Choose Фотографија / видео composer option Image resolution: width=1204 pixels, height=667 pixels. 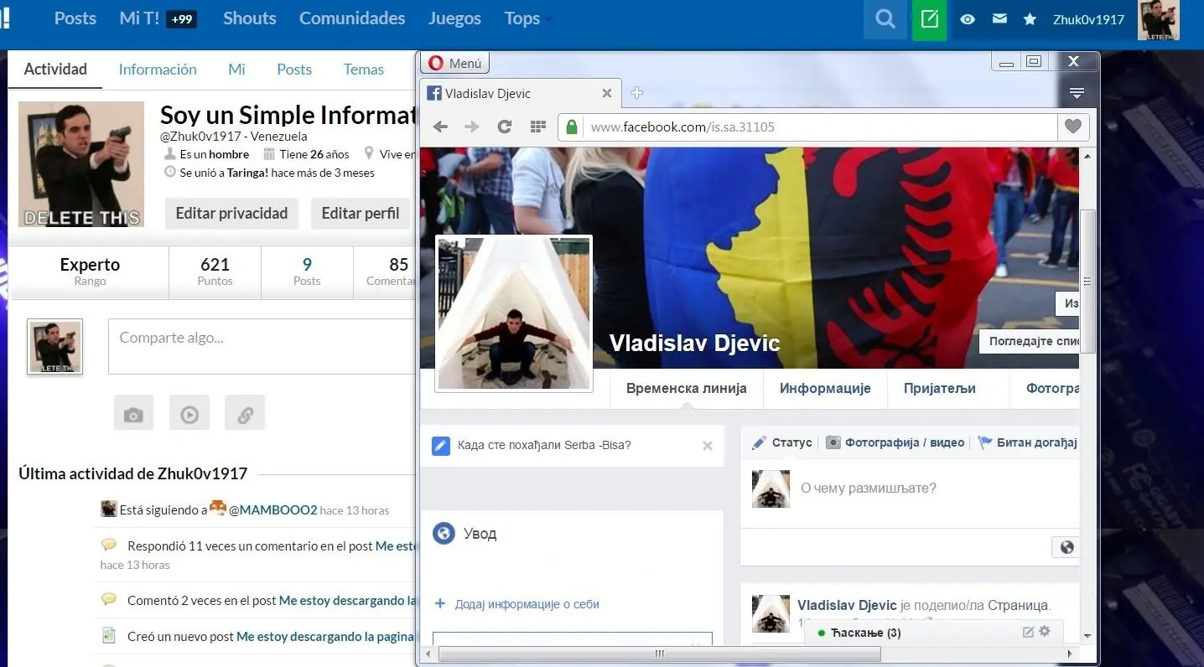coord(895,442)
